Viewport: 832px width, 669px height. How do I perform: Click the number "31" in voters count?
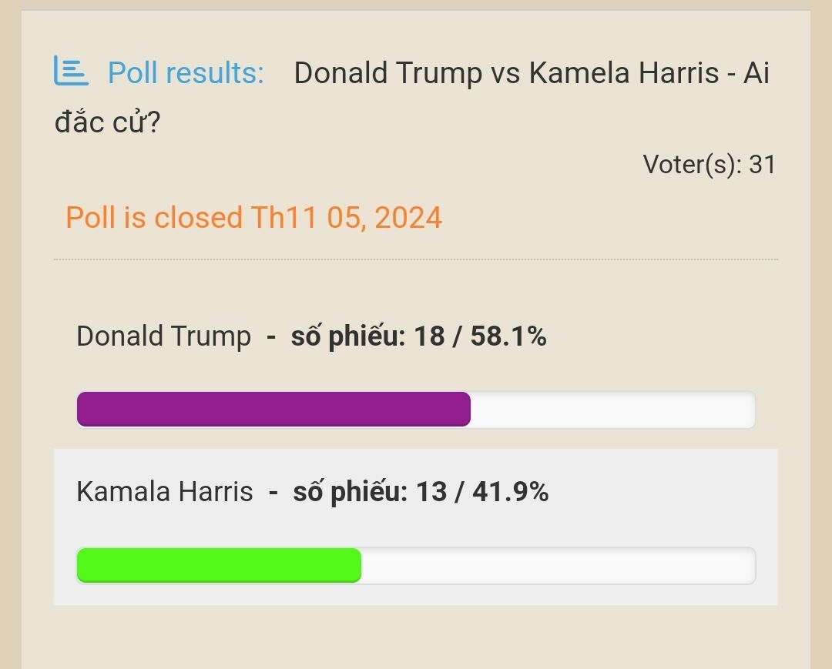point(762,164)
